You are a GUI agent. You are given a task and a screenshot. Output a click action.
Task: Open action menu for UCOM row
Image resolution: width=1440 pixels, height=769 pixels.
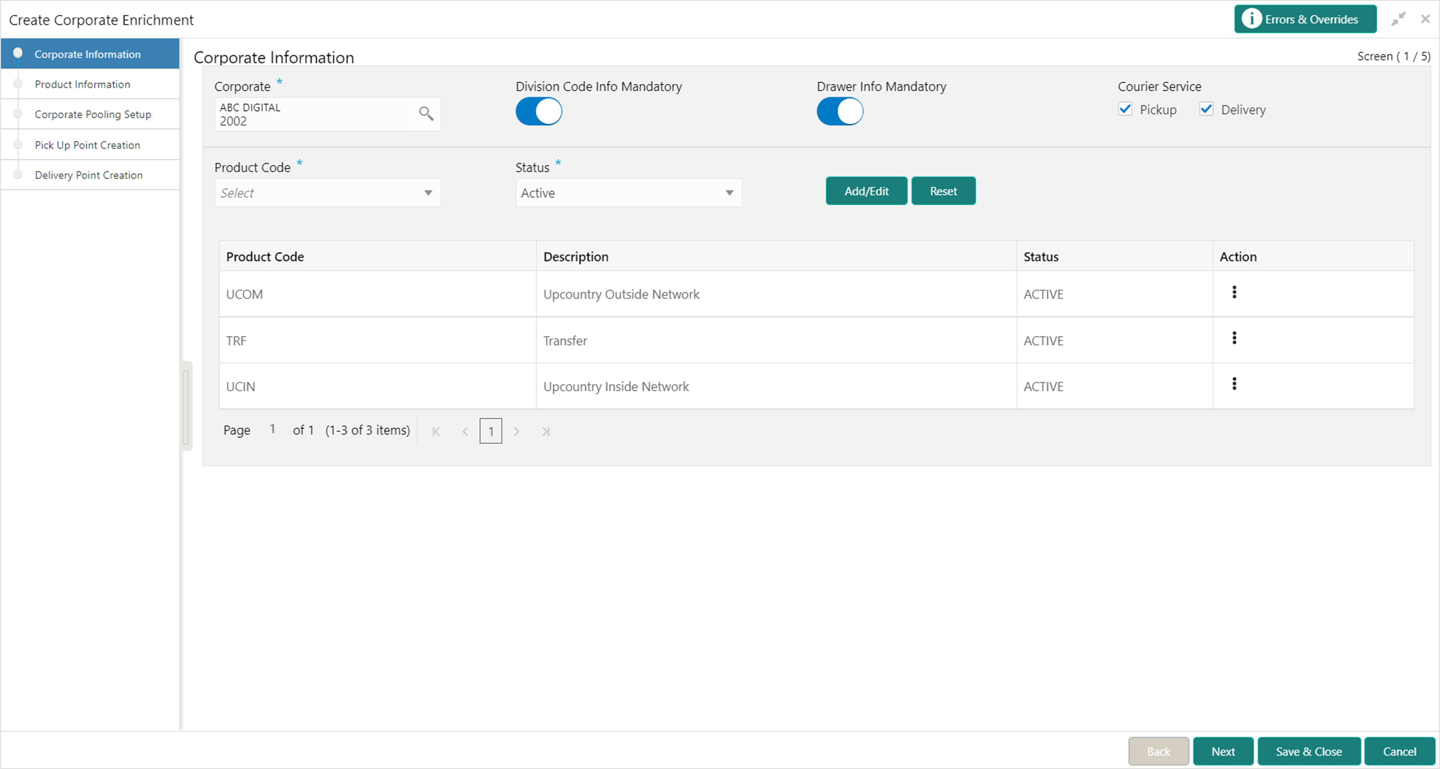(1234, 292)
